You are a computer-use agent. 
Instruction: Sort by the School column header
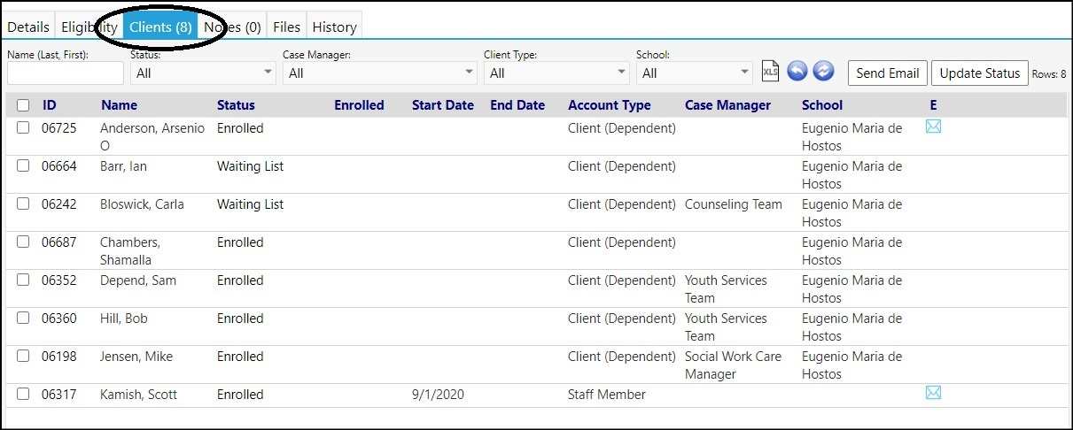click(x=822, y=105)
